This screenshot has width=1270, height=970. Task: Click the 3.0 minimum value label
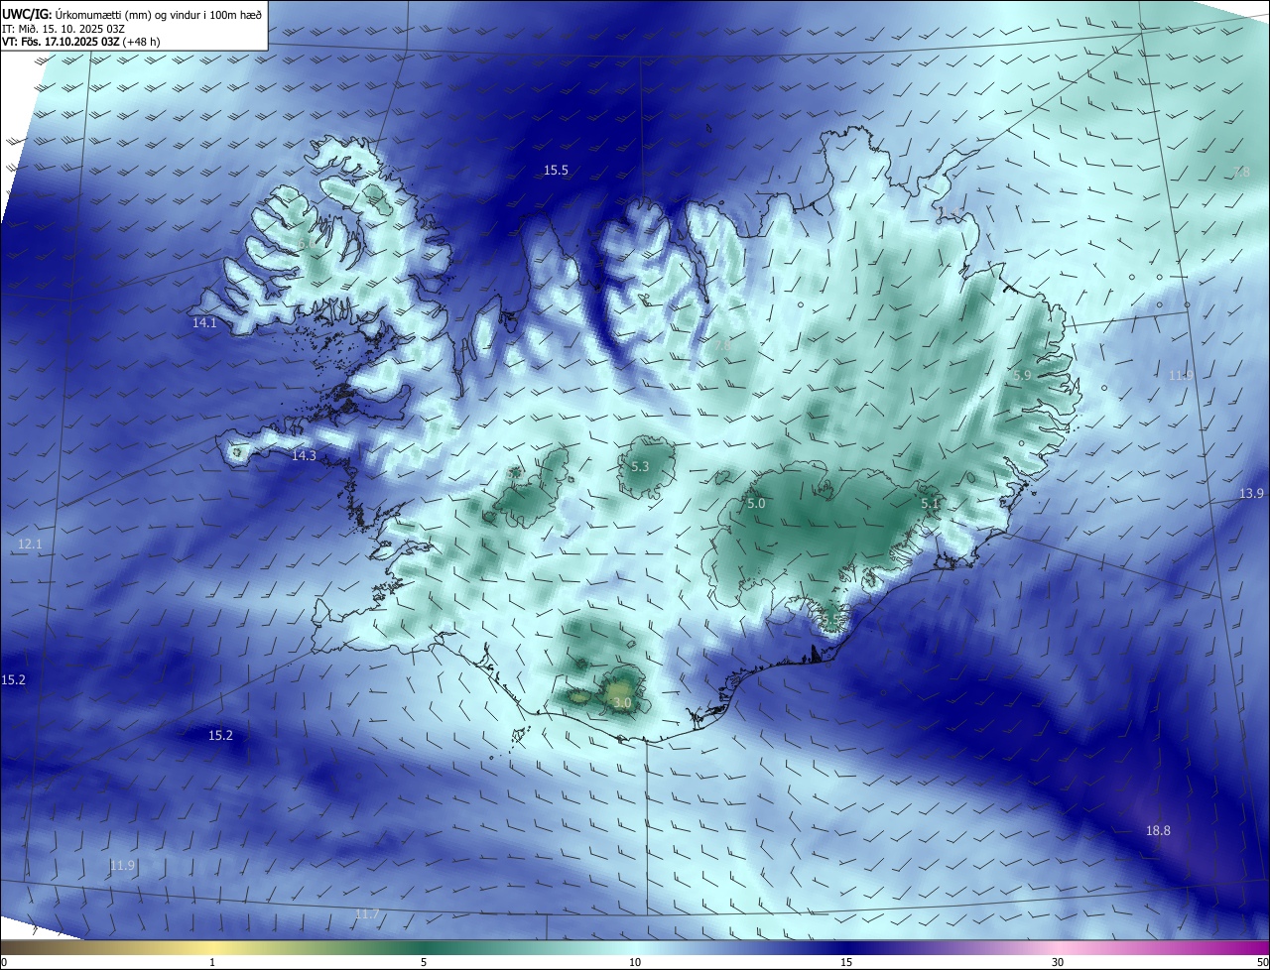click(x=622, y=703)
